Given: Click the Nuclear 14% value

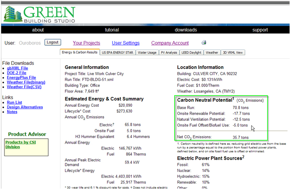Looking at the screenshot, I should (206, 171).
